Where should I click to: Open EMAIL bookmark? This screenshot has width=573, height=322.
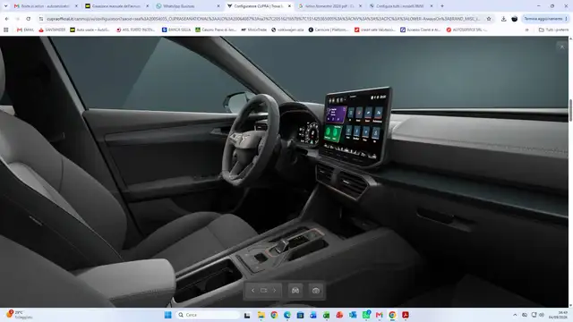click(x=25, y=30)
